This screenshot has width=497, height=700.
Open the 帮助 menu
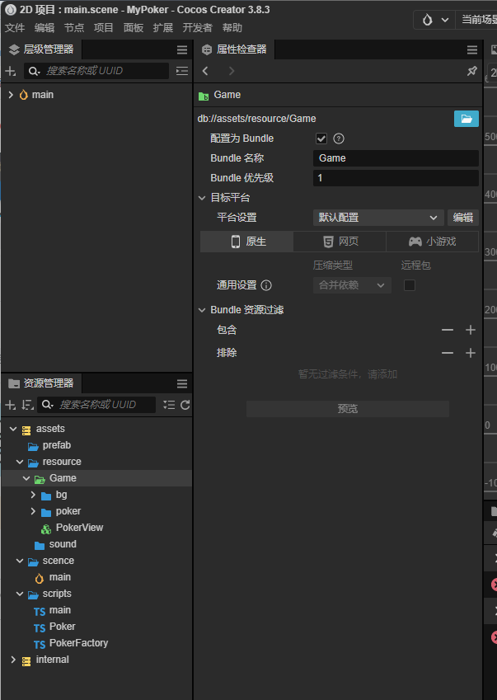coord(232,28)
